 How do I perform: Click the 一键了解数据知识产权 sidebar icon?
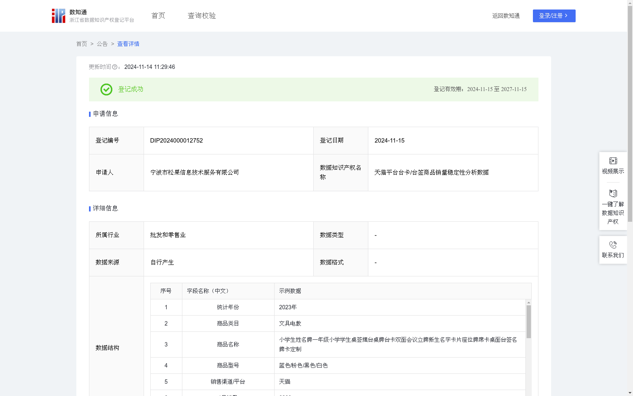613,193
